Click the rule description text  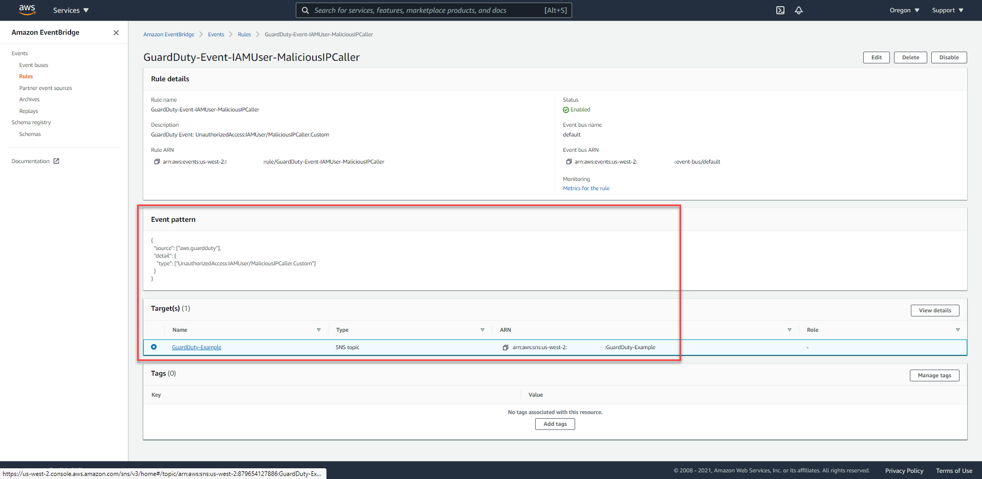(240, 134)
